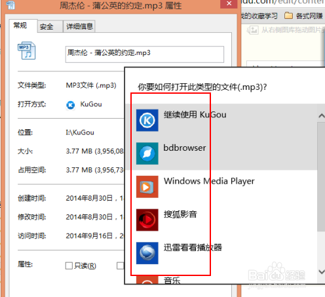Click the app list scrollbar thumb

tap(321, 176)
